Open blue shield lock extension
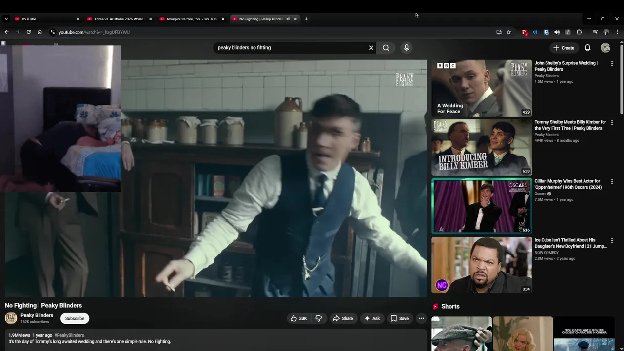 tap(546, 32)
